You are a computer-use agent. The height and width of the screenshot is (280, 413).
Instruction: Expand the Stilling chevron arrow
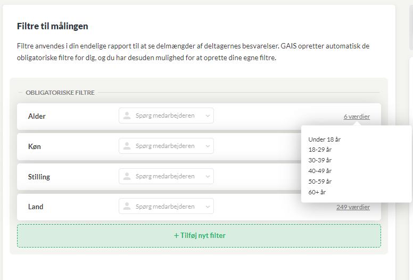[x=208, y=176]
